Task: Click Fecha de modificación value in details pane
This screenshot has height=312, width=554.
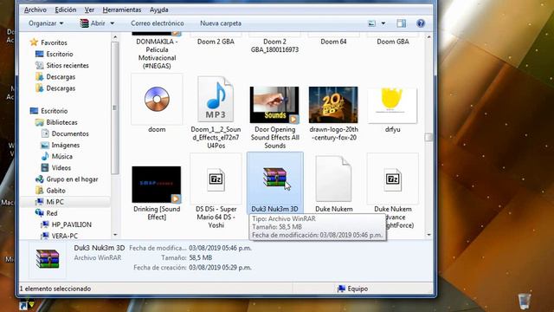Action: 220,249
